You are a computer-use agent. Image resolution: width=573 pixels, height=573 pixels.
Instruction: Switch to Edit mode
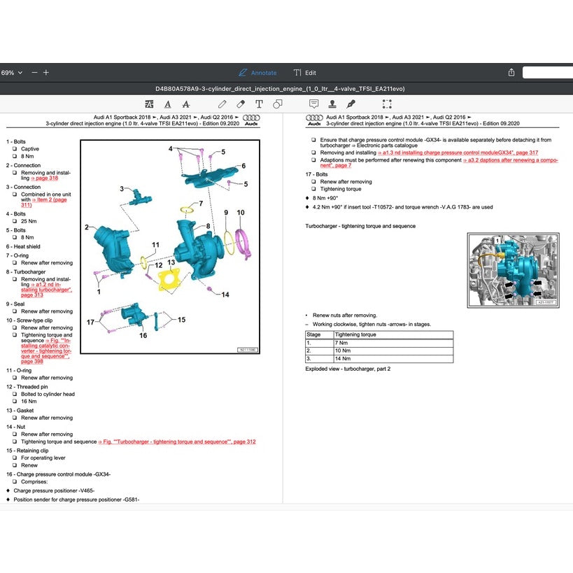[305, 73]
